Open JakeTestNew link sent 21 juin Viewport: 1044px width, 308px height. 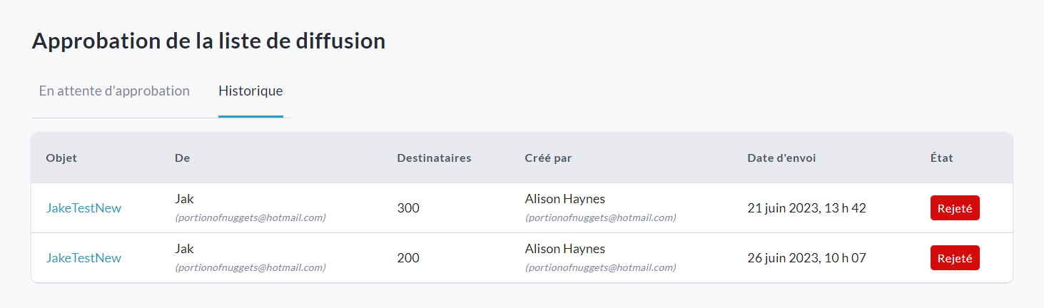pos(83,208)
